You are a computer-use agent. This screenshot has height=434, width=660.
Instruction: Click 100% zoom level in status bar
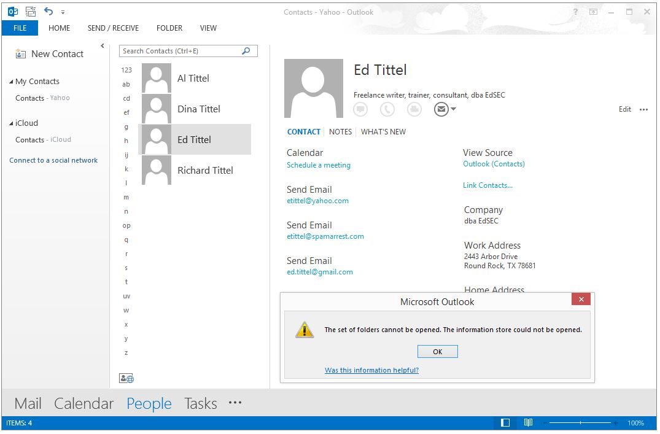pyautogui.click(x=635, y=423)
